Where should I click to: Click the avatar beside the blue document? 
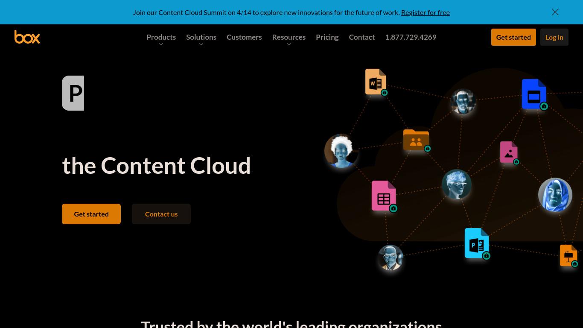click(x=463, y=102)
